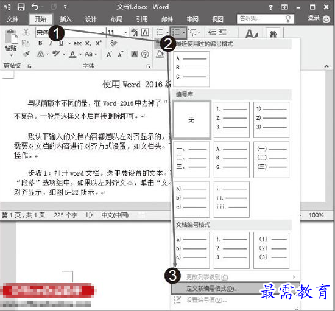The image size is (335, 311).
Task: Open the Find binoculars icon
Action: (x=273, y=34)
